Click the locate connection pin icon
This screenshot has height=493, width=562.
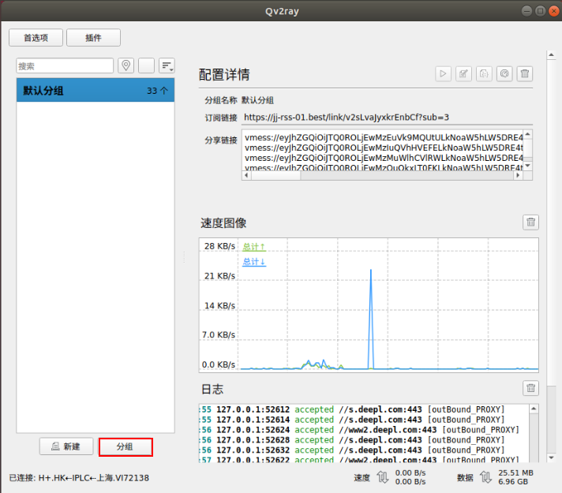click(126, 66)
